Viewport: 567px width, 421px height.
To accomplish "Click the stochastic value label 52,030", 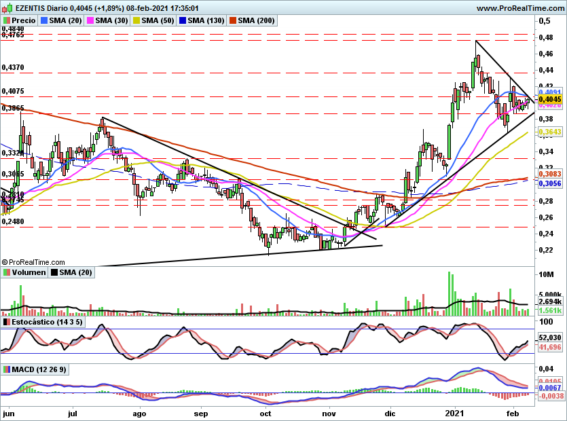I will click(550, 337).
